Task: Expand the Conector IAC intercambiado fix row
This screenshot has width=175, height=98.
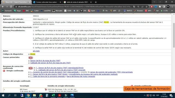Action: tap(29, 72)
